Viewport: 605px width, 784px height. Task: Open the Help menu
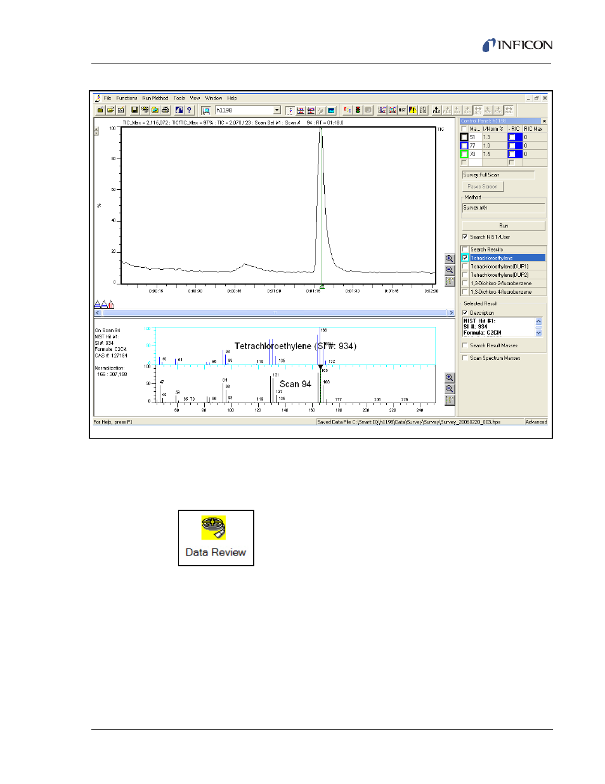pyautogui.click(x=232, y=98)
